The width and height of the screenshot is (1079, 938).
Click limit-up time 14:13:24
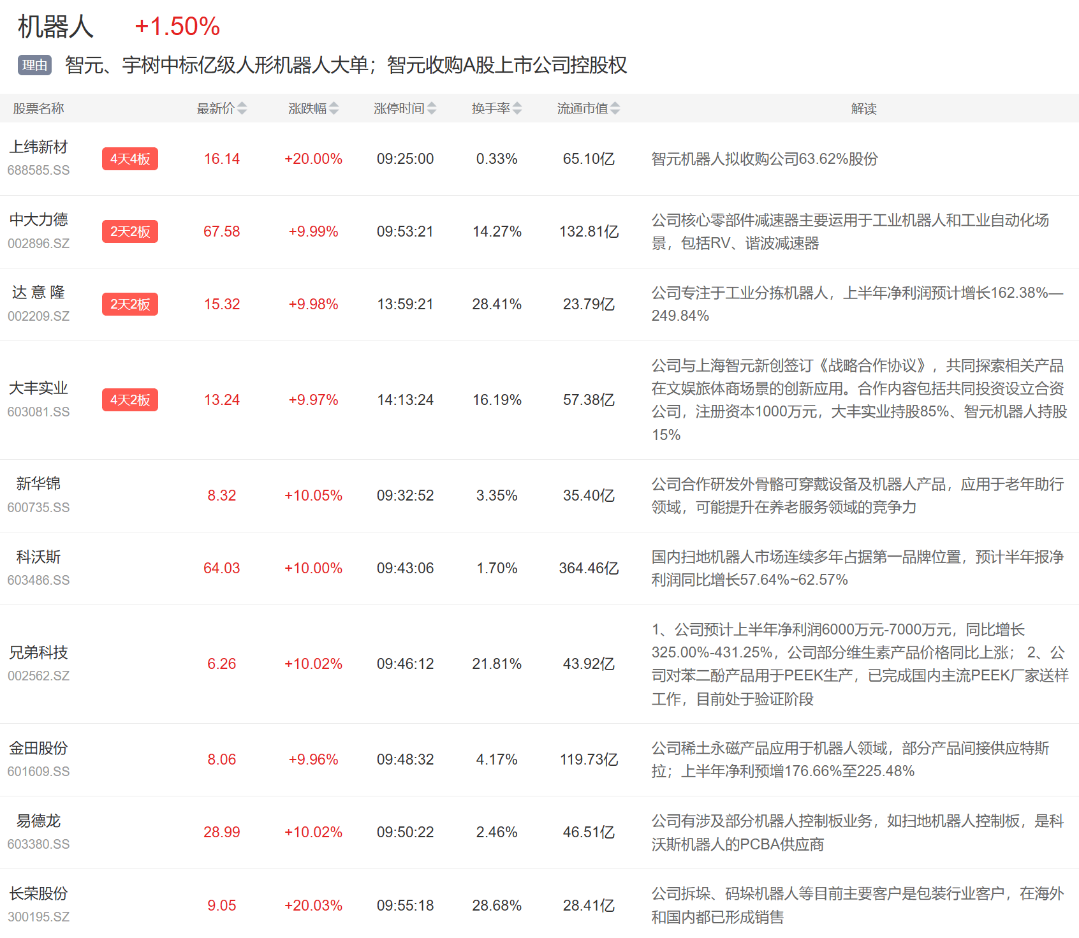[405, 400]
